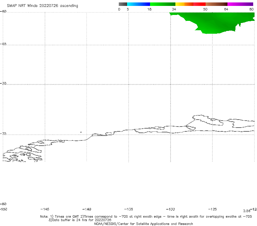Click the title 'SMAP NRT Winds 20220726 ascending'
257x226 pixels.
click(x=42, y=6)
